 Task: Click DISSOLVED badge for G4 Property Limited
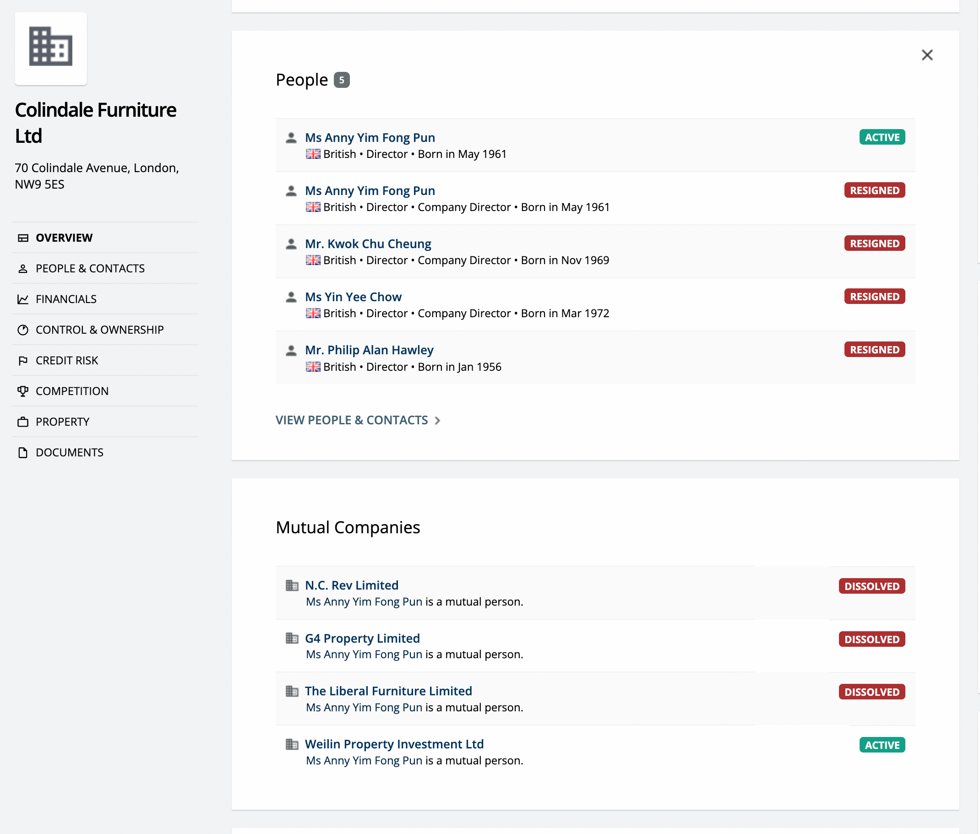[x=871, y=639]
